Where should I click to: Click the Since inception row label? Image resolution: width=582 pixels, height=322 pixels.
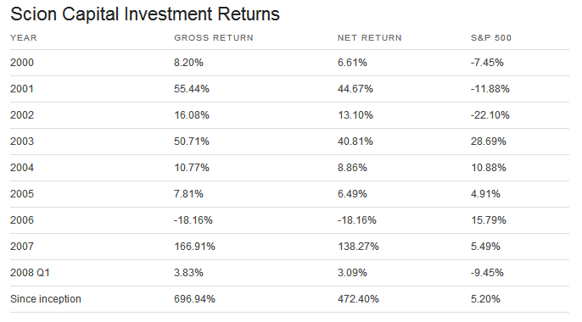click(46, 298)
